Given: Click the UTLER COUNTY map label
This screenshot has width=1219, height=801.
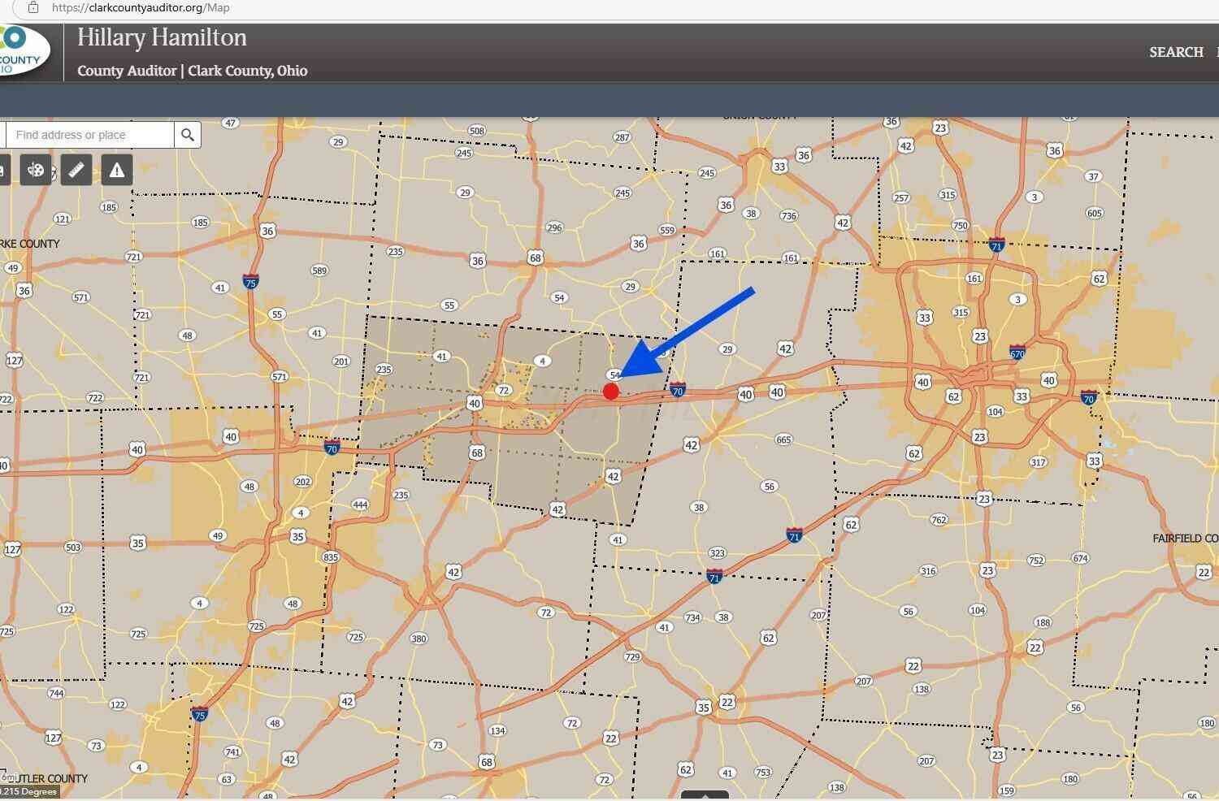Looking at the screenshot, I should click(50, 778).
